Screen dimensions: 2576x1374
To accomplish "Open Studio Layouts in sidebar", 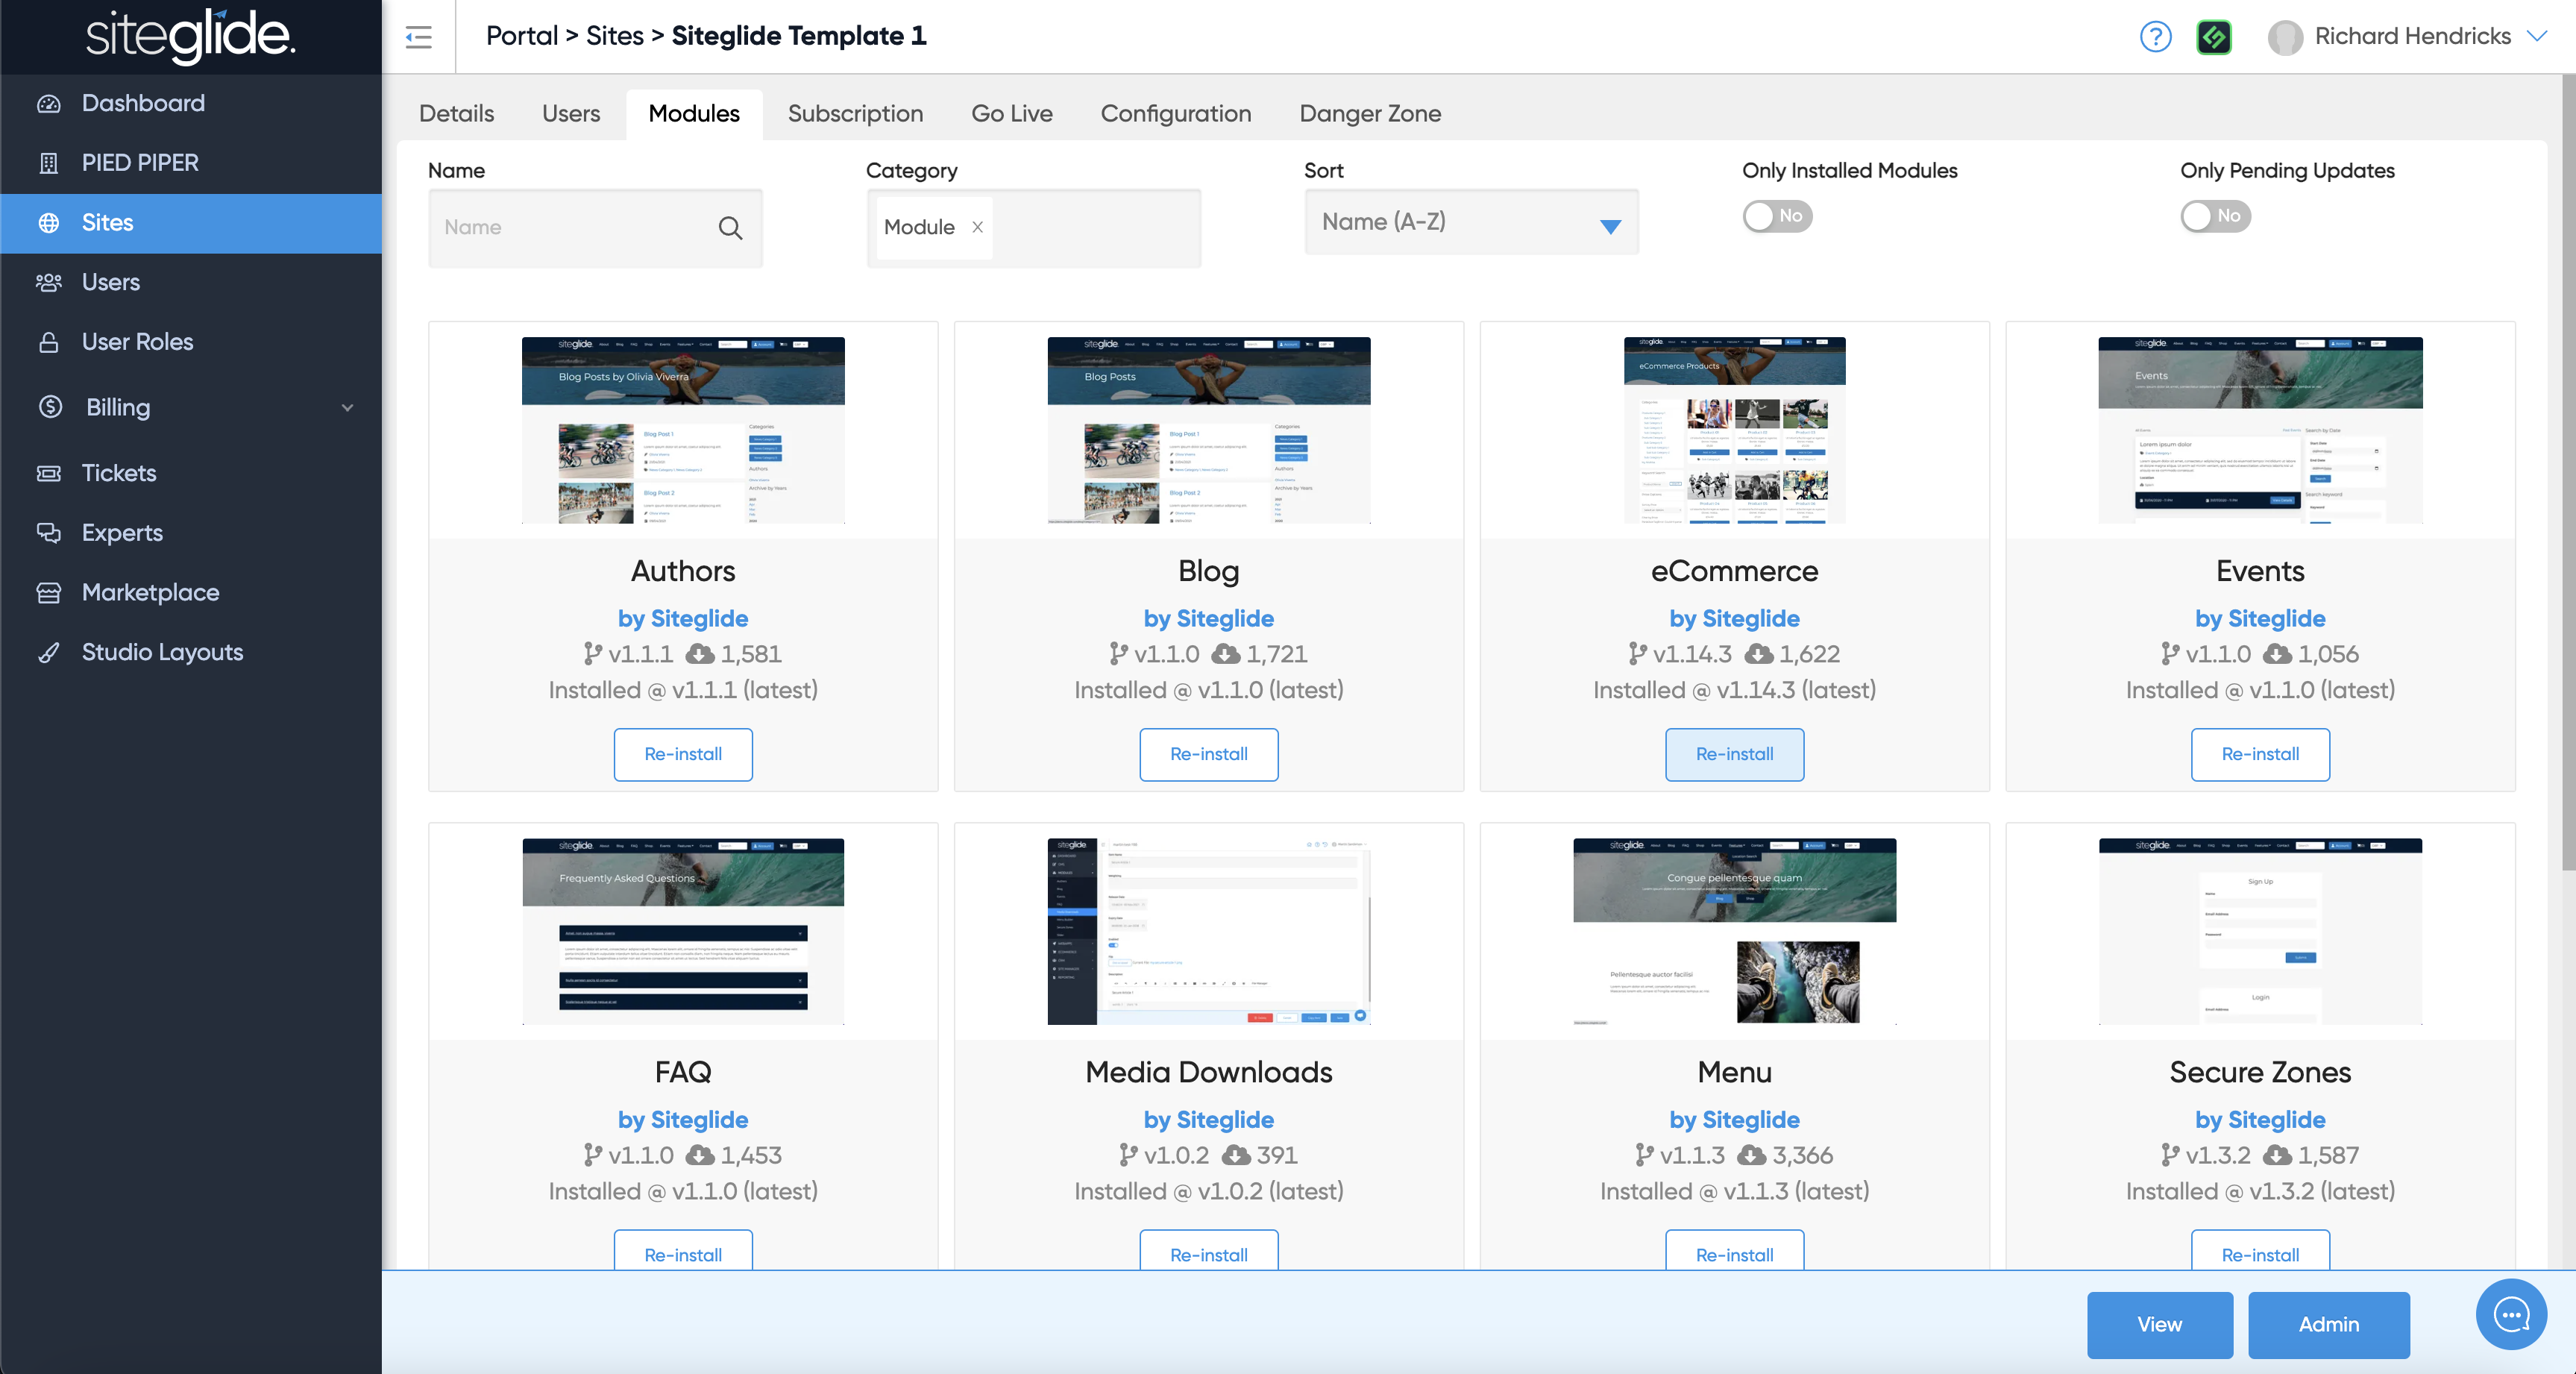I will coord(162,652).
